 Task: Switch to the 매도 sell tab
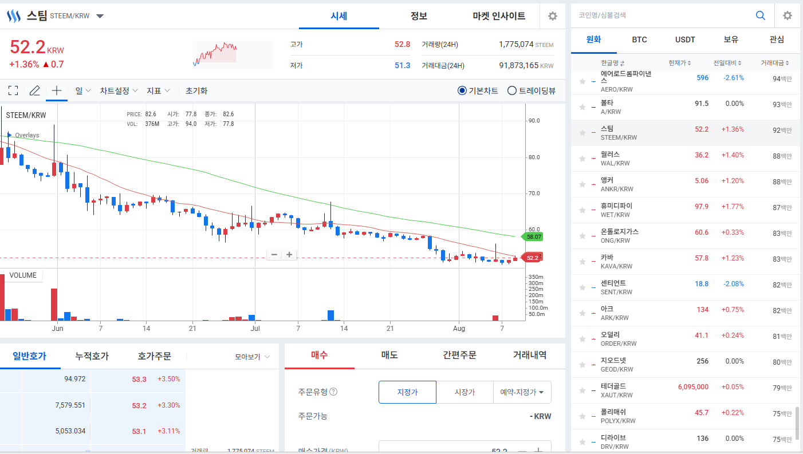[389, 355]
